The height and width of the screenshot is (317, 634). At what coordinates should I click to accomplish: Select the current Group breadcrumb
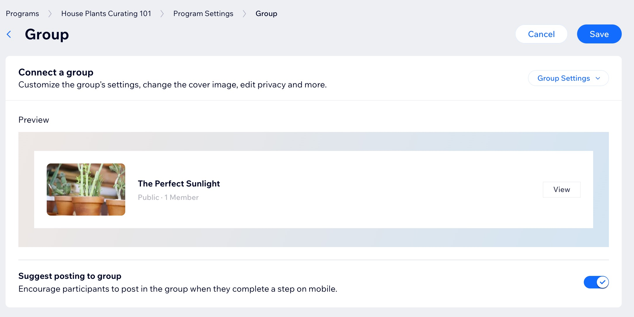(266, 14)
